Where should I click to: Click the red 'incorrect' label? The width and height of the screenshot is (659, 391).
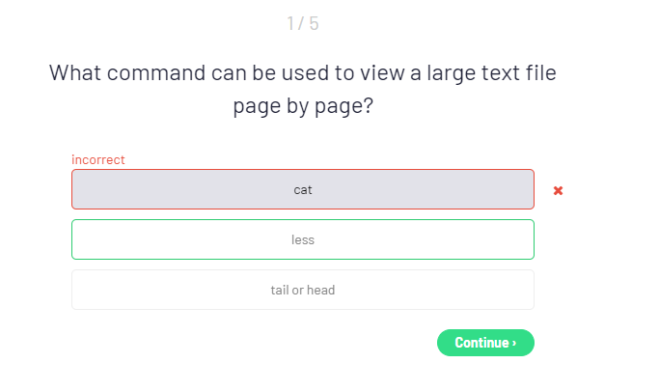coord(98,159)
